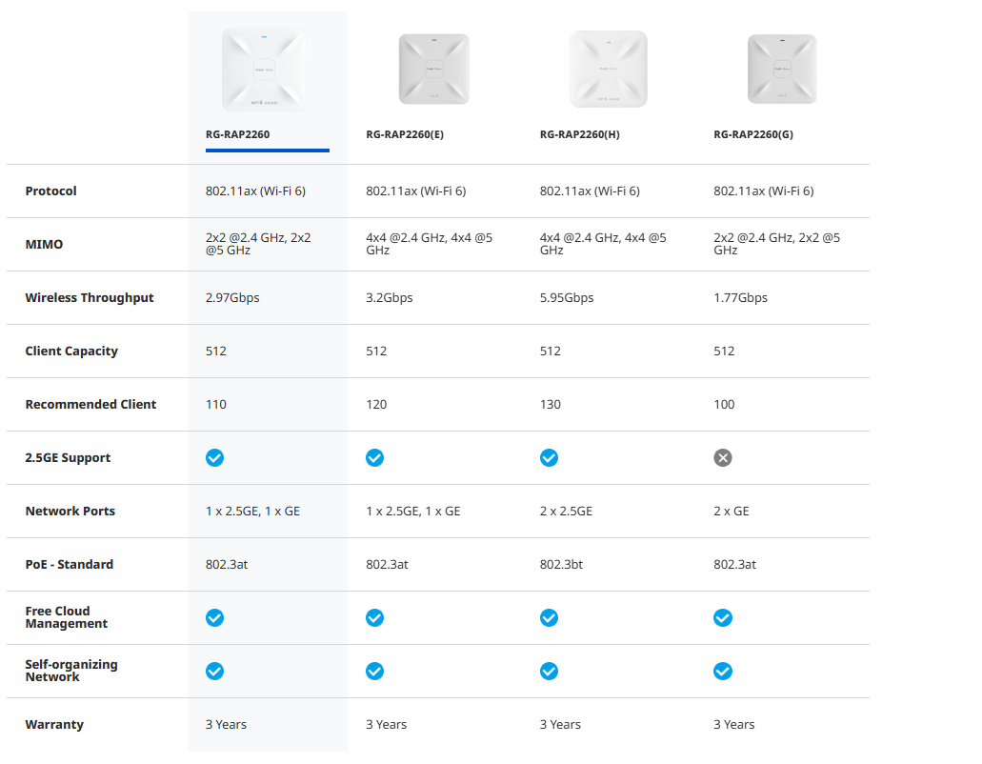Screen dimensions: 982x764
Task: Click PoE - Standard value for RG-RAP2260(G)
Action: point(734,564)
